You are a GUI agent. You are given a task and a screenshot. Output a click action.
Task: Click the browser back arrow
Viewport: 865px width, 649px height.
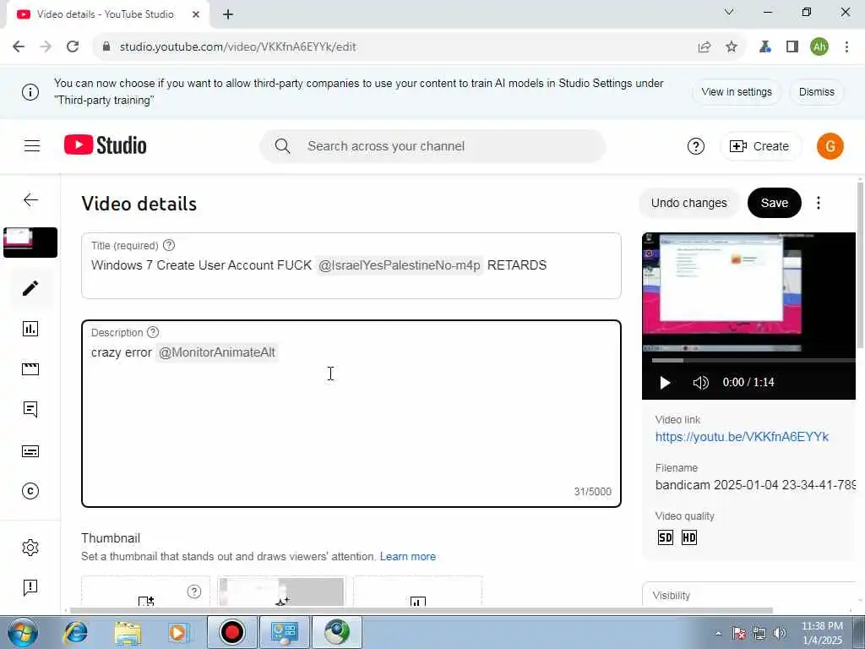coord(19,47)
